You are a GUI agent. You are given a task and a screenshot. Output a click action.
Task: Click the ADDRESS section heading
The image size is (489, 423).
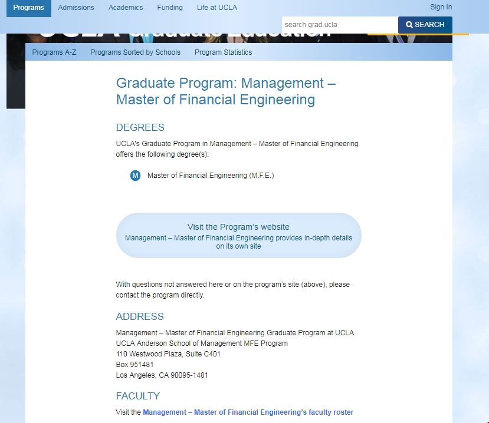click(140, 316)
